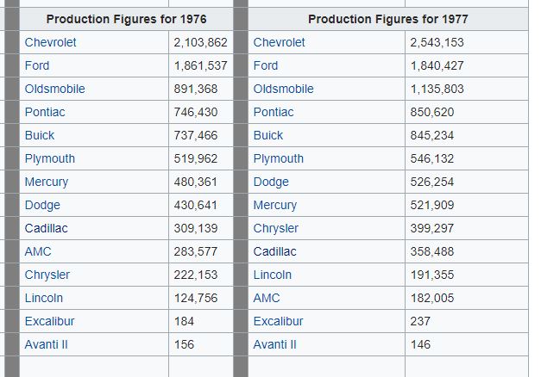The image size is (541, 377).
Task: Open Dodge link in 1976 table
Action: (x=42, y=205)
